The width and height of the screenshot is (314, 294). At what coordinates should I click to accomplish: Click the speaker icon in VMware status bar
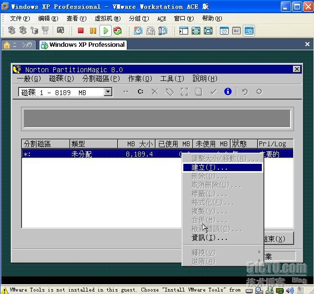pyautogui.click(x=290, y=290)
